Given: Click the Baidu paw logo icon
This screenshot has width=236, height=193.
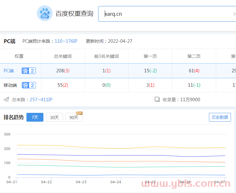Looking at the screenshot, I should point(45,14).
